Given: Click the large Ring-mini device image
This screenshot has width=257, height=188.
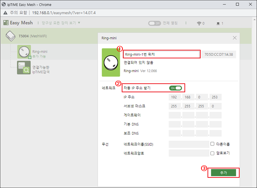Looking at the screenshot, I should [x=111, y=63].
